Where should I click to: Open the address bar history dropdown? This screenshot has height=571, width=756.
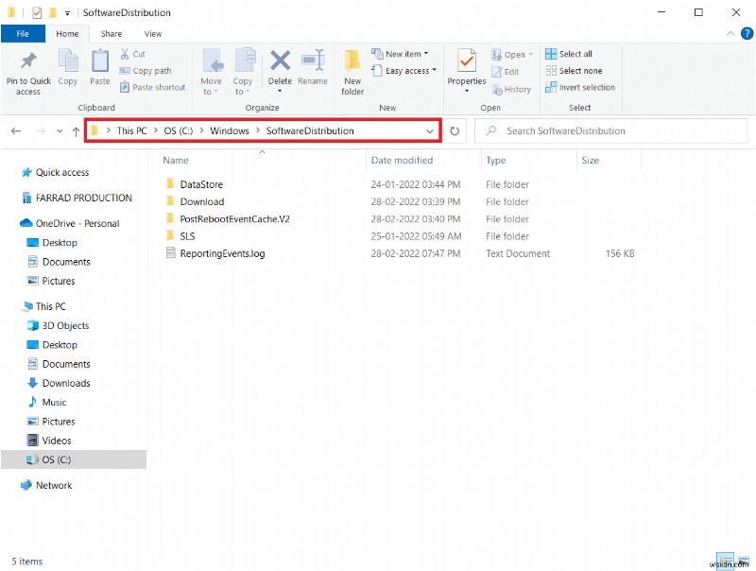[x=430, y=130]
